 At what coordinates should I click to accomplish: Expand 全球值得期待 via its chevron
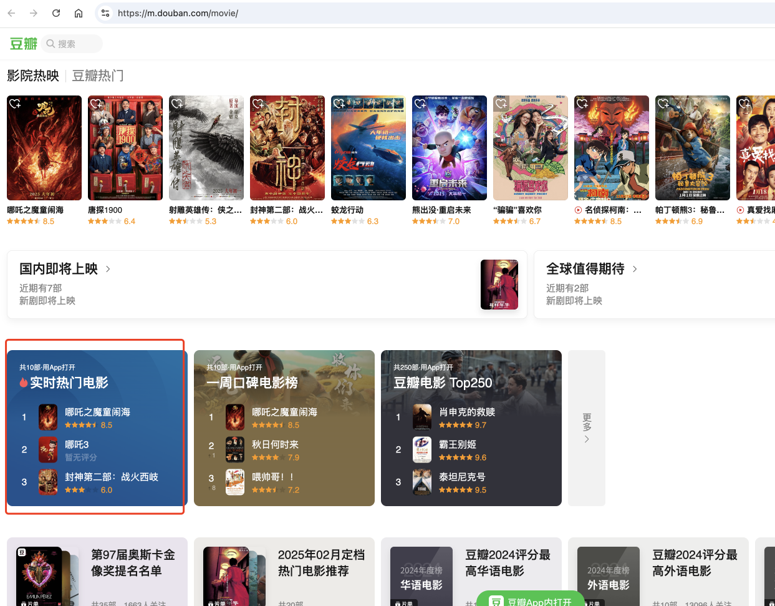click(635, 269)
